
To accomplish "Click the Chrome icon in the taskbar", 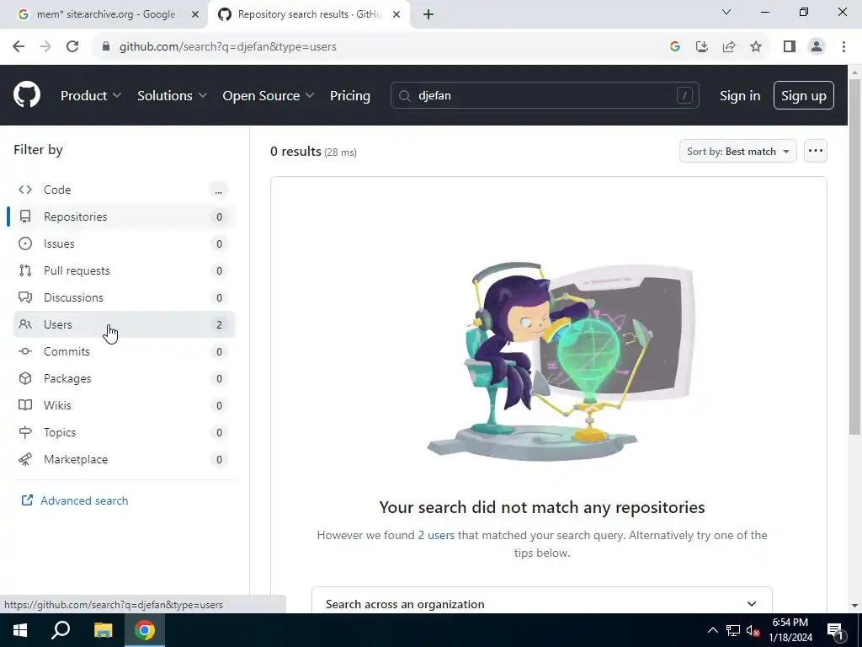I will coord(145,630).
